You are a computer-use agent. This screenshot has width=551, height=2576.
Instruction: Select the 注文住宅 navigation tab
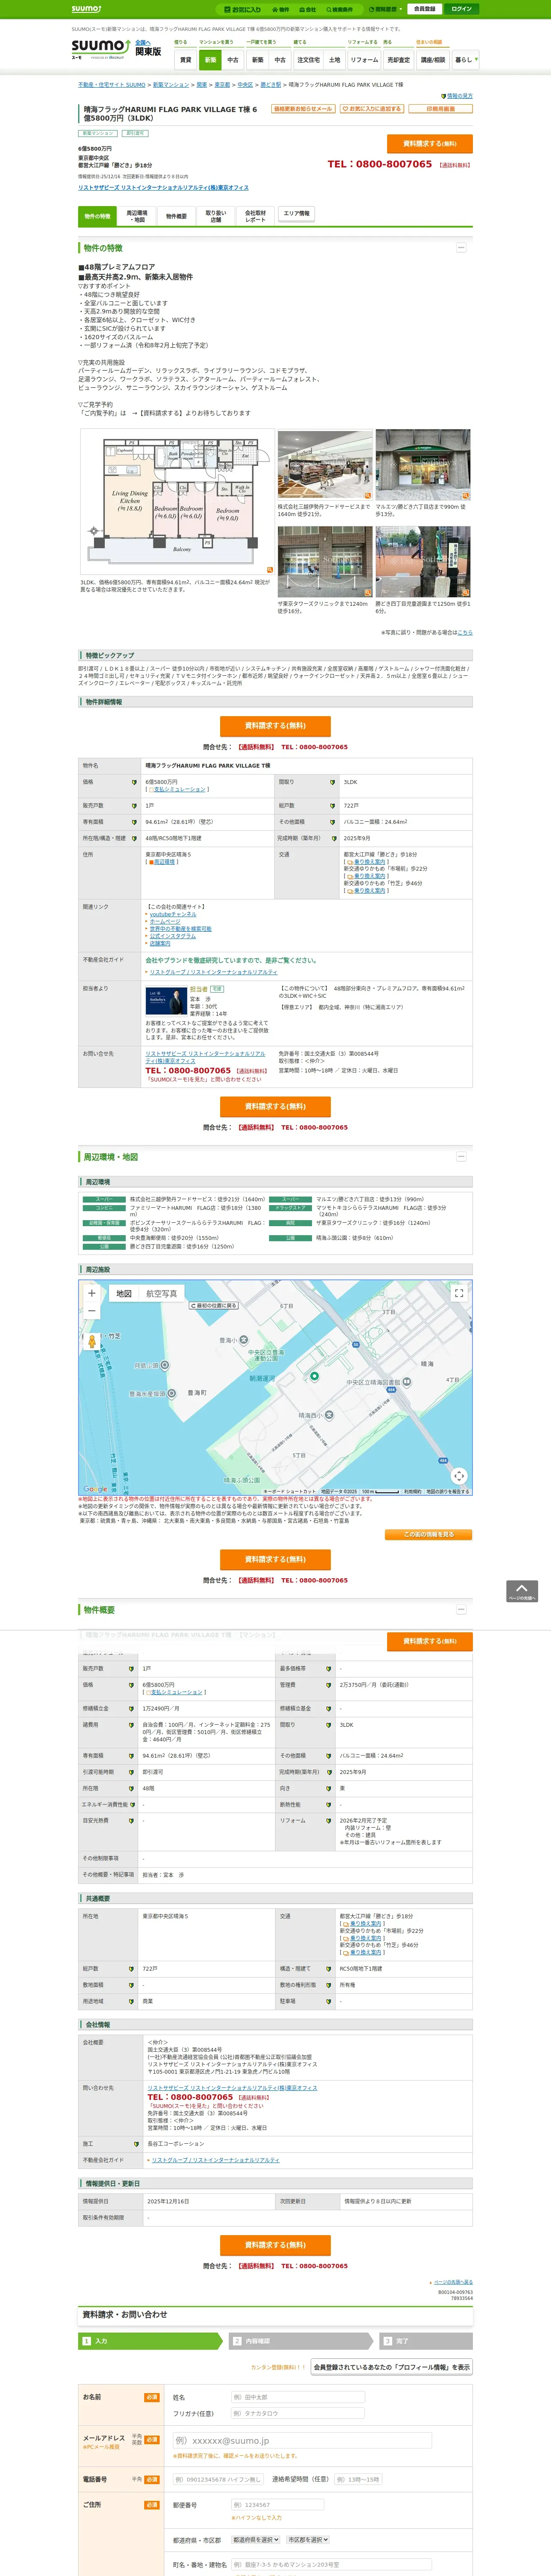click(x=308, y=60)
